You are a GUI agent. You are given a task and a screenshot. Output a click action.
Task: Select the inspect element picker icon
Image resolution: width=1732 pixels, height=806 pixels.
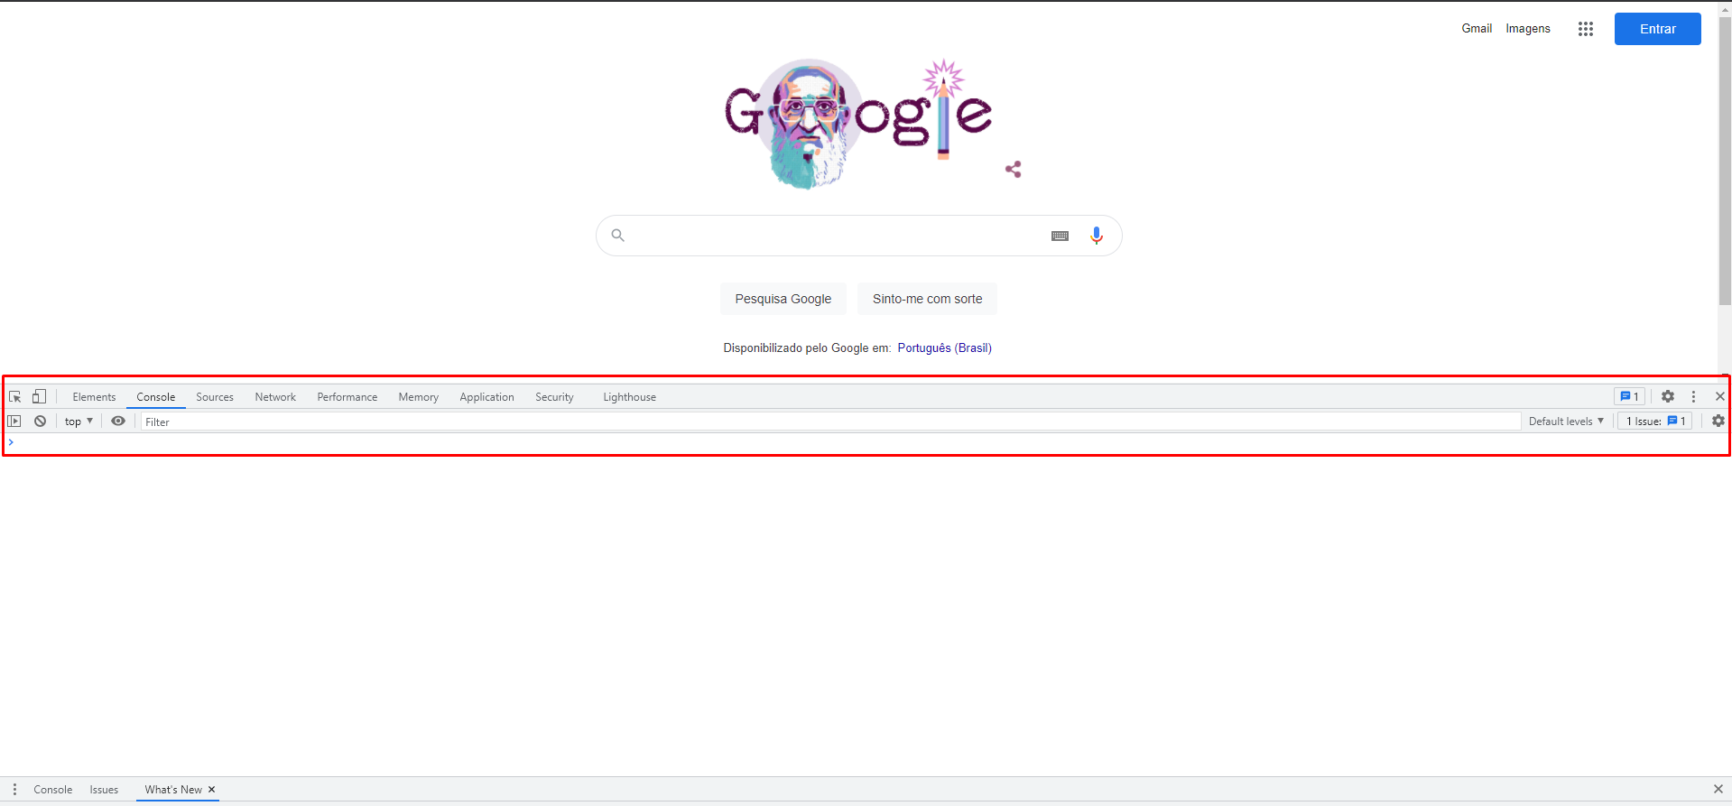pyautogui.click(x=15, y=396)
